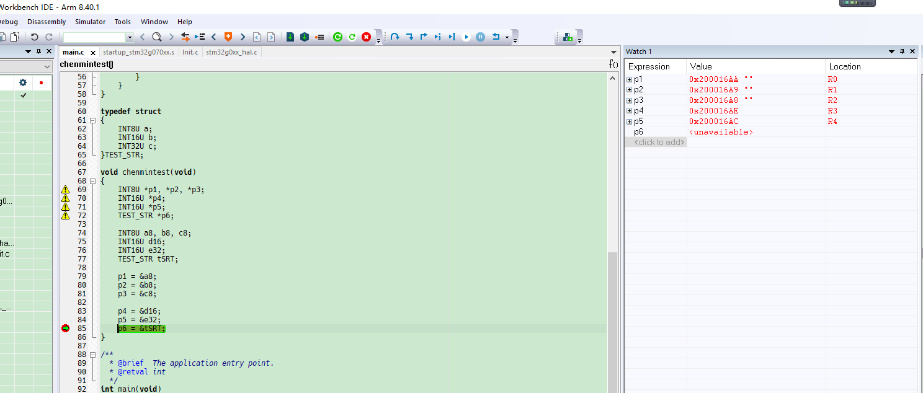The width and height of the screenshot is (923, 393).
Task: Switch to startup_stm32g070xx.s tab
Action: 139,52
